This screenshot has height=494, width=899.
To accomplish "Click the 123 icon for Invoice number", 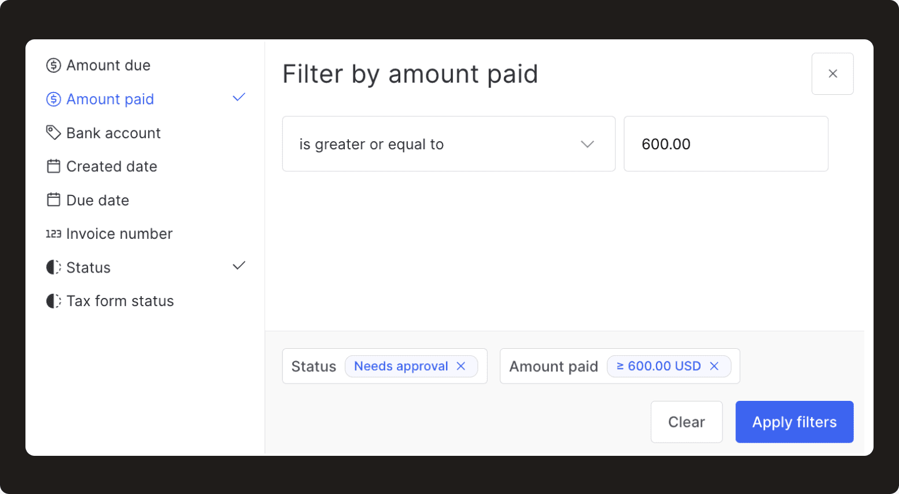I will (x=53, y=234).
